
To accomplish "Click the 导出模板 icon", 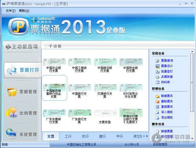I will 157,118.
